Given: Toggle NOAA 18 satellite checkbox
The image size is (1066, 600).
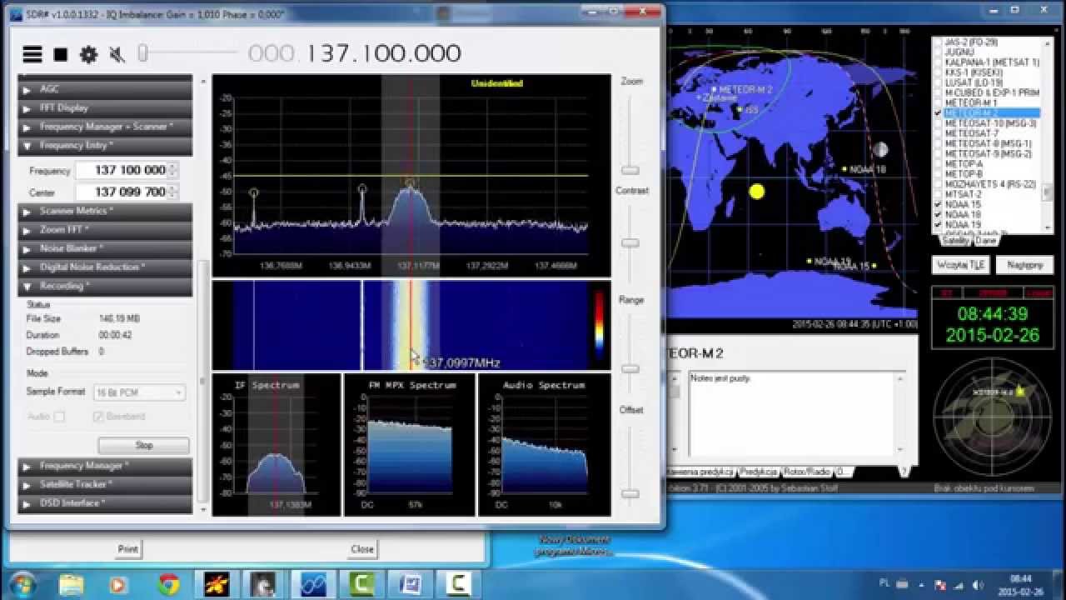Looking at the screenshot, I should click(939, 214).
